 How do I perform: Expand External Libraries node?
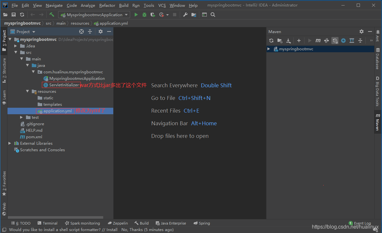(10, 143)
